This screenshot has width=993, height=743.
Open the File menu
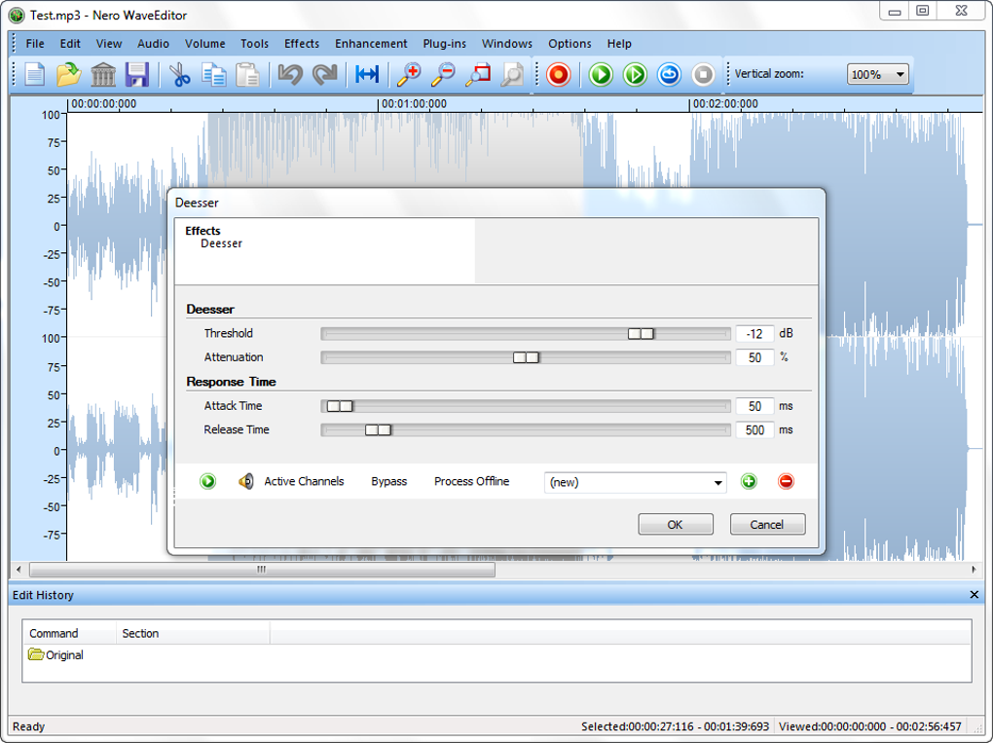pyautogui.click(x=35, y=44)
